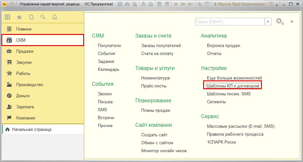Expand the dropdown arrow beside info icon
Image resolution: width=303 pixels, height=162 pixels.
(x=277, y=5)
